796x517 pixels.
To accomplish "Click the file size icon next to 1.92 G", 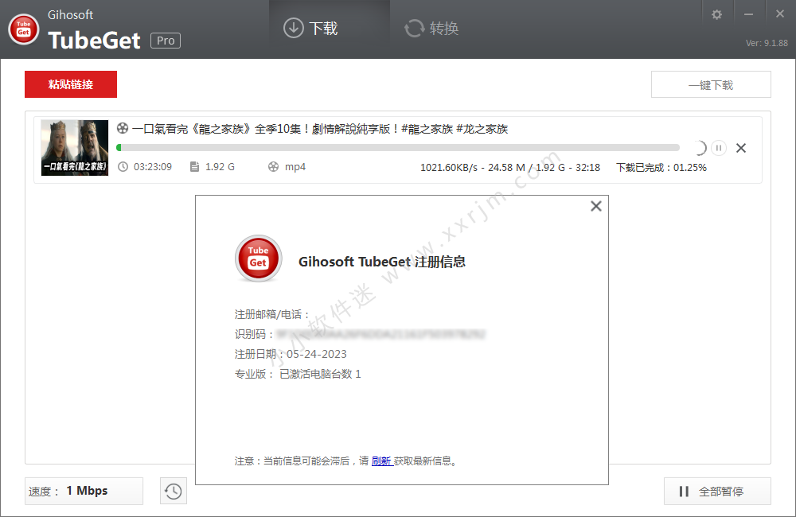I will [x=194, y=166].
